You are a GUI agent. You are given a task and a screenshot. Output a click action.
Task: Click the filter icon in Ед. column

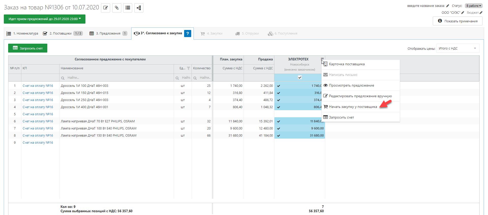tap(188, 68)
